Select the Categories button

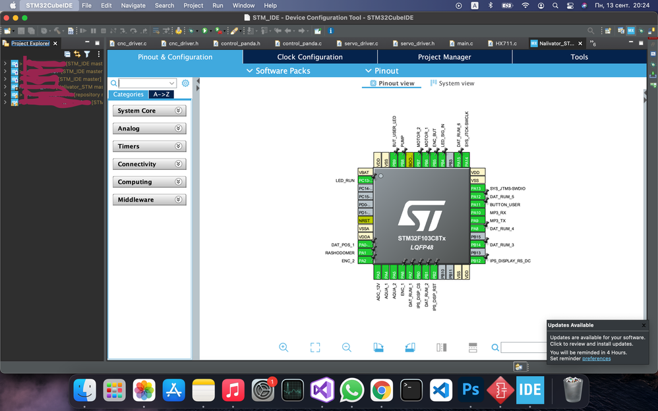pos(129,94)
